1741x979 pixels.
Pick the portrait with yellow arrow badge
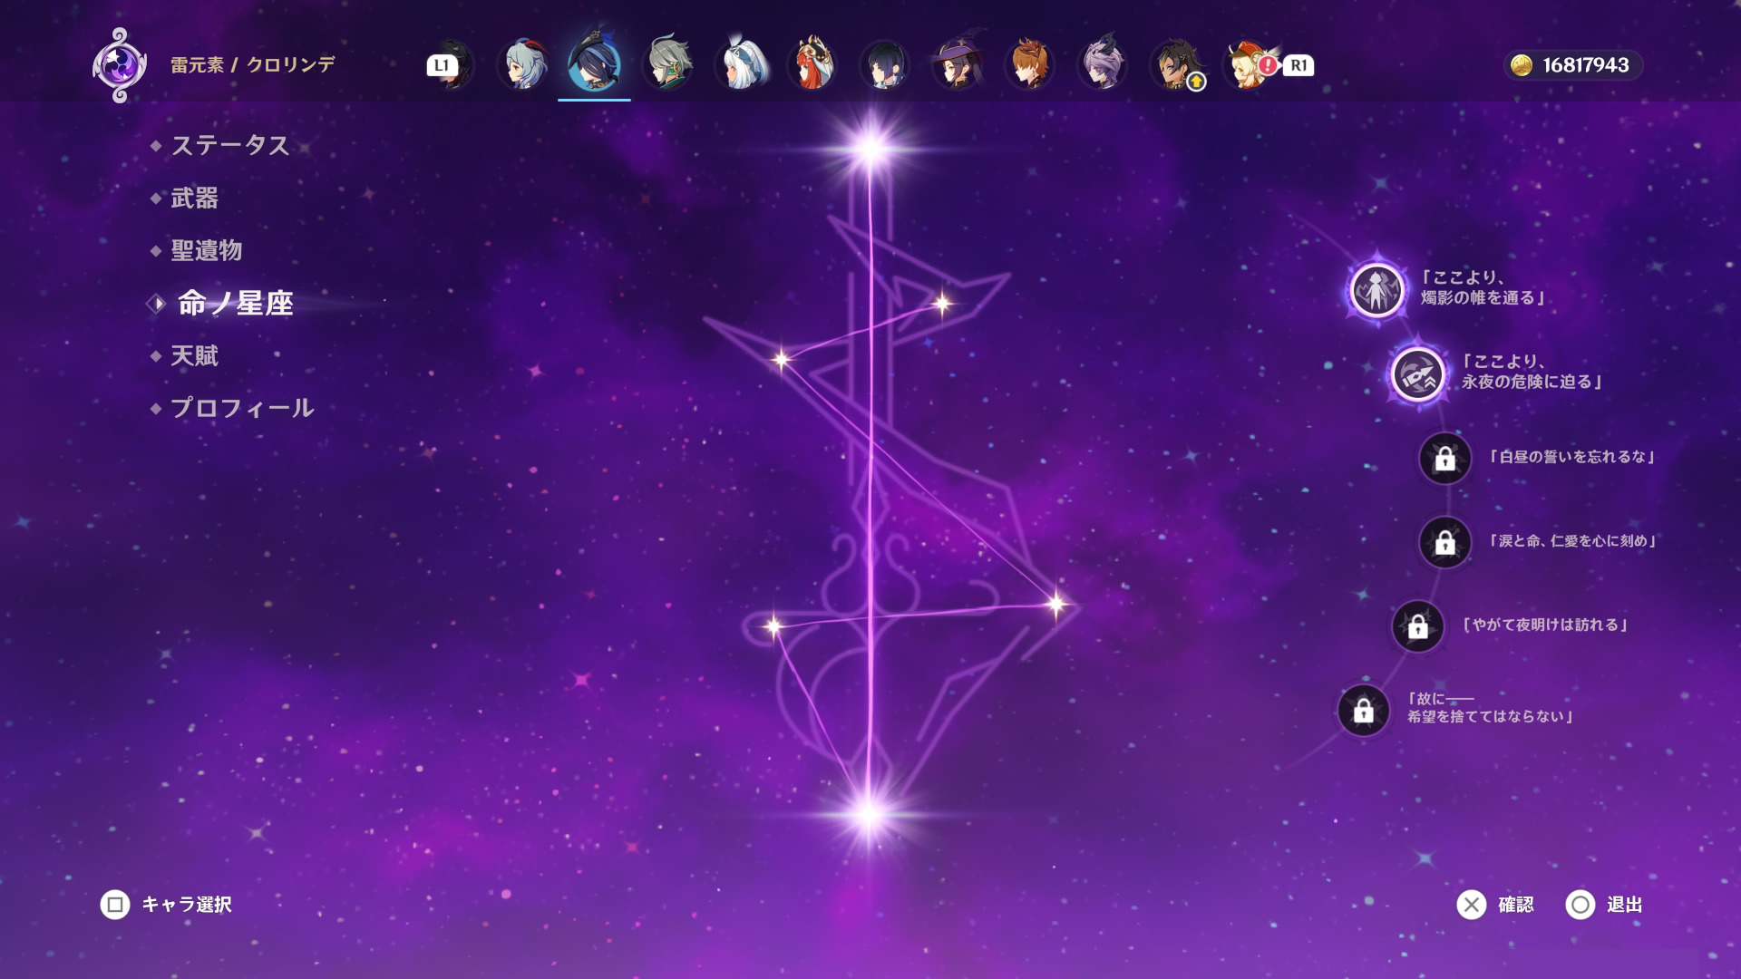pos(1176,64)
